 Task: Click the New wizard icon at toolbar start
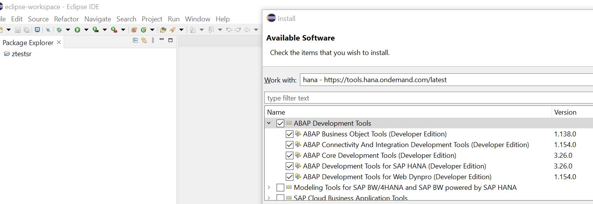pyautogui.click(x=2, y=30)
